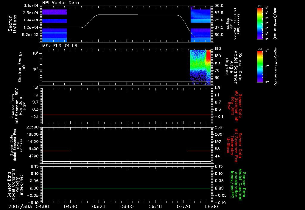Click the "14100" scanner position tick
This screenshot has width=305, height=210.
point(32,141)
